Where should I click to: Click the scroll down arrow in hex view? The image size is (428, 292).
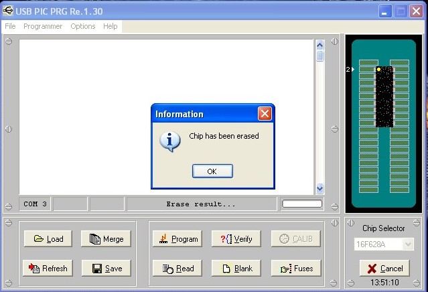coord(319,189)
